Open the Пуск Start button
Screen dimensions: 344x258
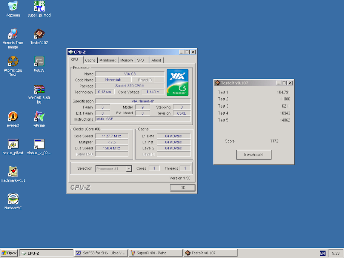point(9,253)
